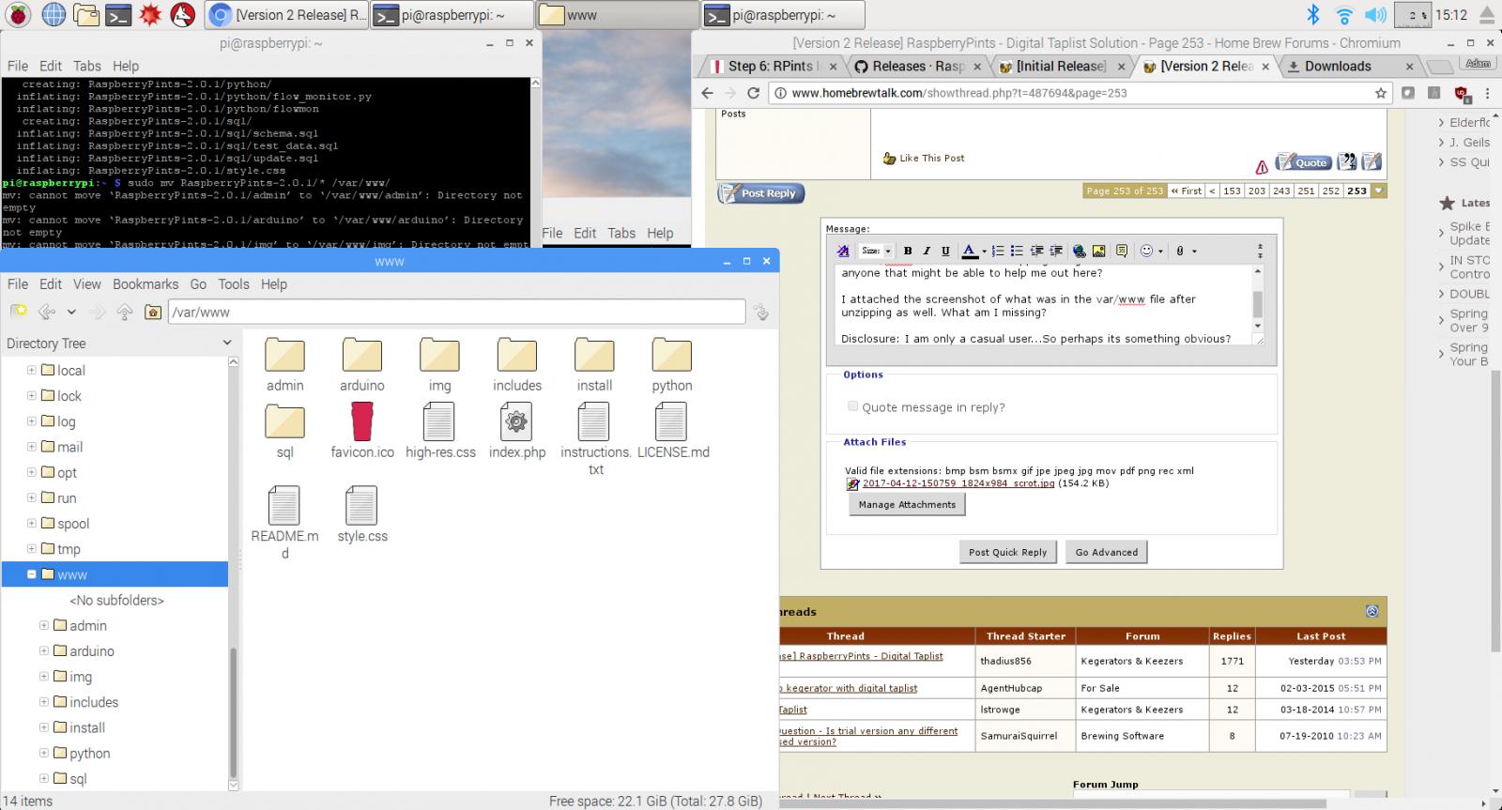This screenshot has height=810, width=1502.
Task: Click the volume speaker icon
Action: pyautogui.click(x=1375, y=15)
